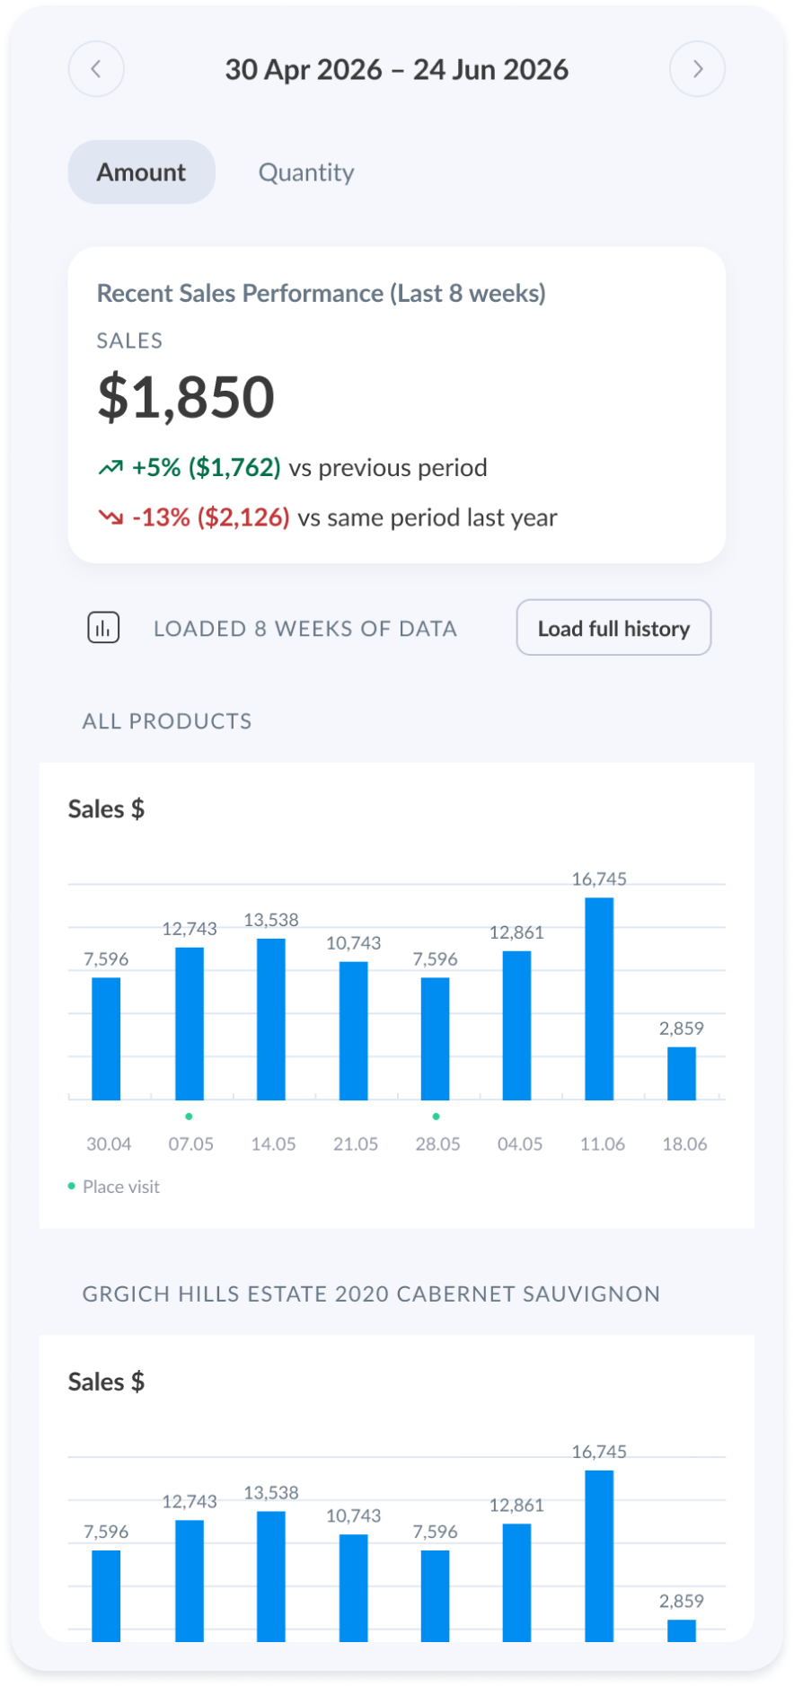The height and width of the screenshot is (1687, 794).
Task: Go to previous date range arrow
Action: [96, 69]
